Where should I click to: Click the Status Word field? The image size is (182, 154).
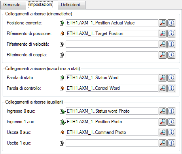click(x=112, y=78)
